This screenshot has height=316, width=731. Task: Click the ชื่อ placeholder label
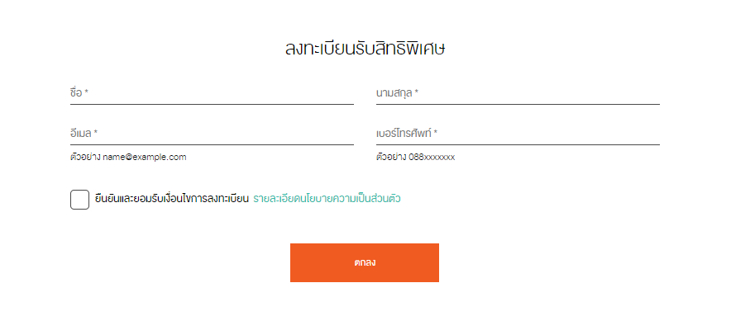pyautogui.click(x=76, y=92)
